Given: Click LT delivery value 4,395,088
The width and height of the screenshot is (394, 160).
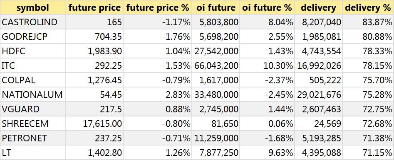Looking at the screenshot, I should (318, 152).
